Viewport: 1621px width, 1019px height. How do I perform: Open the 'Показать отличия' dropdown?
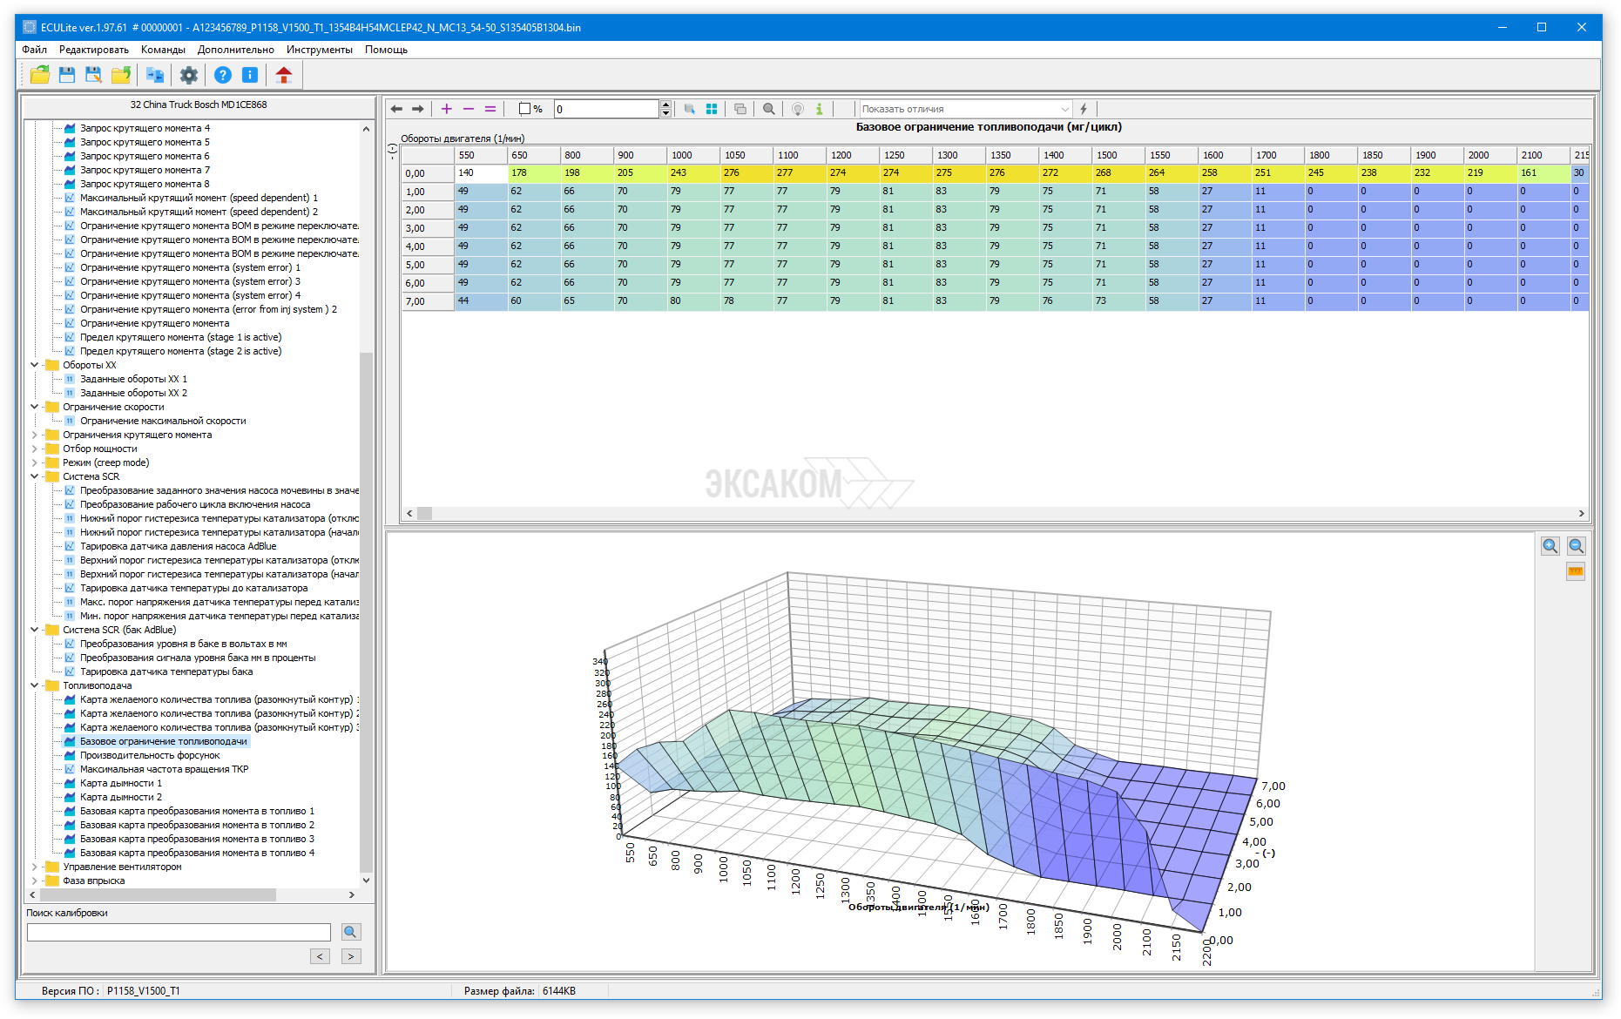coord(1064,109)
